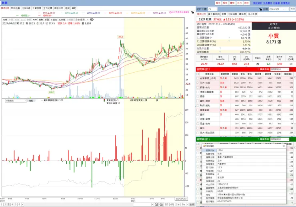Switch to the 個股分析 tab

click(58, 8)
